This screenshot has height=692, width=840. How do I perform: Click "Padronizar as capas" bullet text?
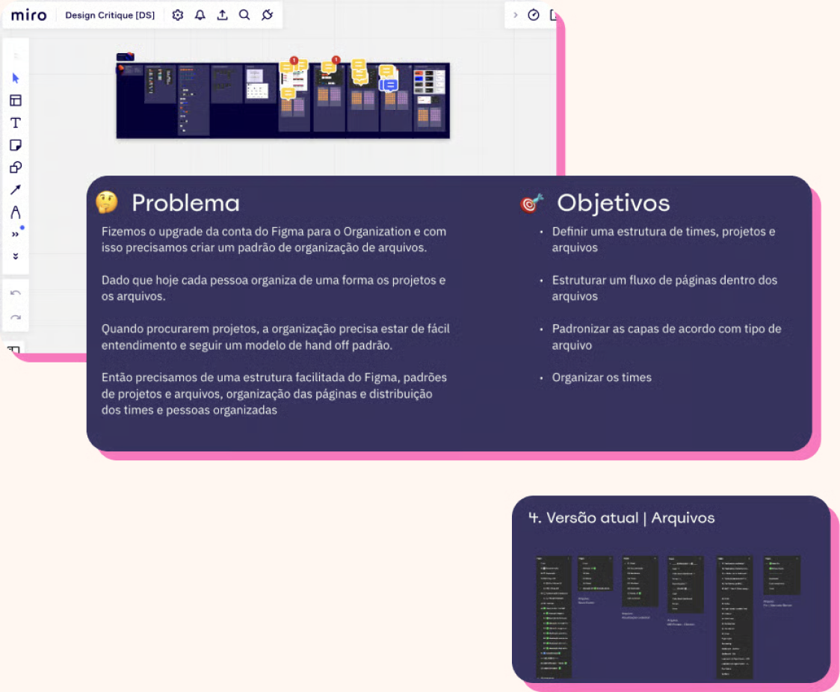667,337
